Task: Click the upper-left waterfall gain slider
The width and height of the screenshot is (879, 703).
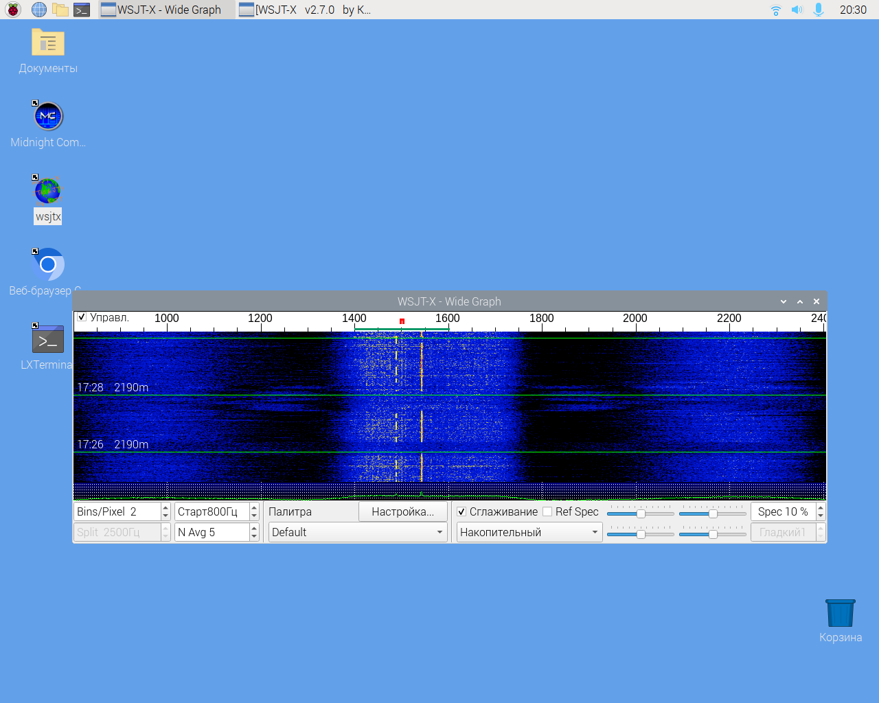Action: pyautogui.click(x=641, y=514)
